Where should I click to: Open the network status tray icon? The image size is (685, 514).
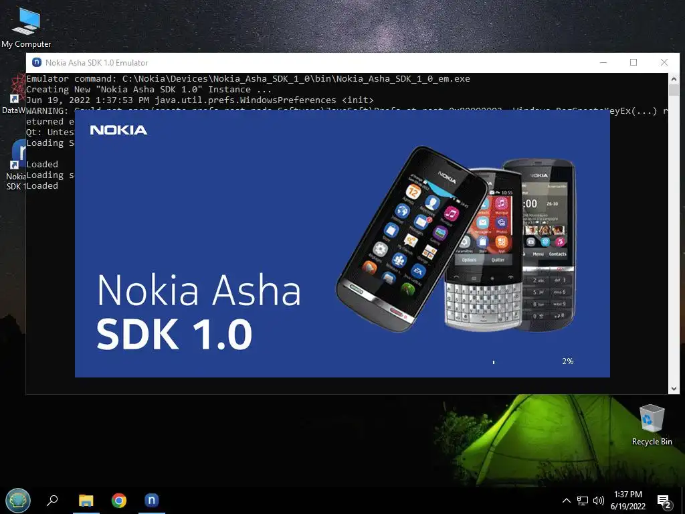pyautogui.click(x=583, y=501)
